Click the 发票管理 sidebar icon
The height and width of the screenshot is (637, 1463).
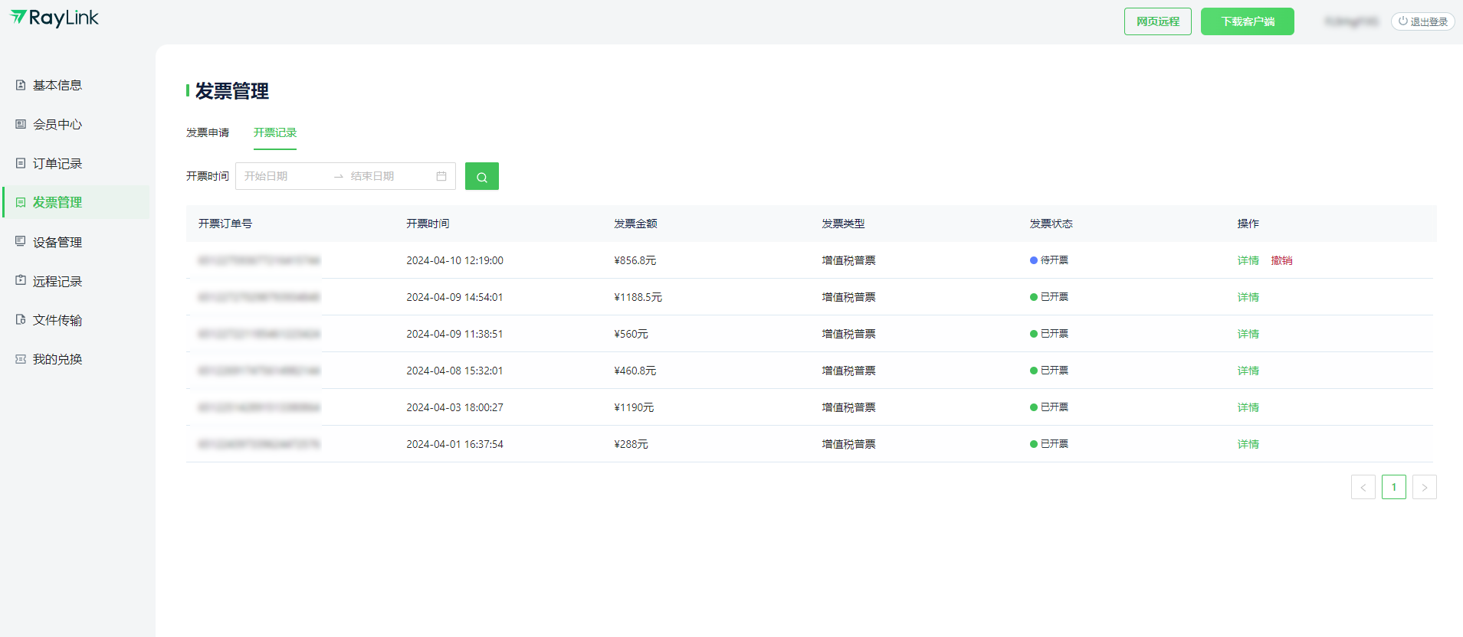click(x=21, y=202)
